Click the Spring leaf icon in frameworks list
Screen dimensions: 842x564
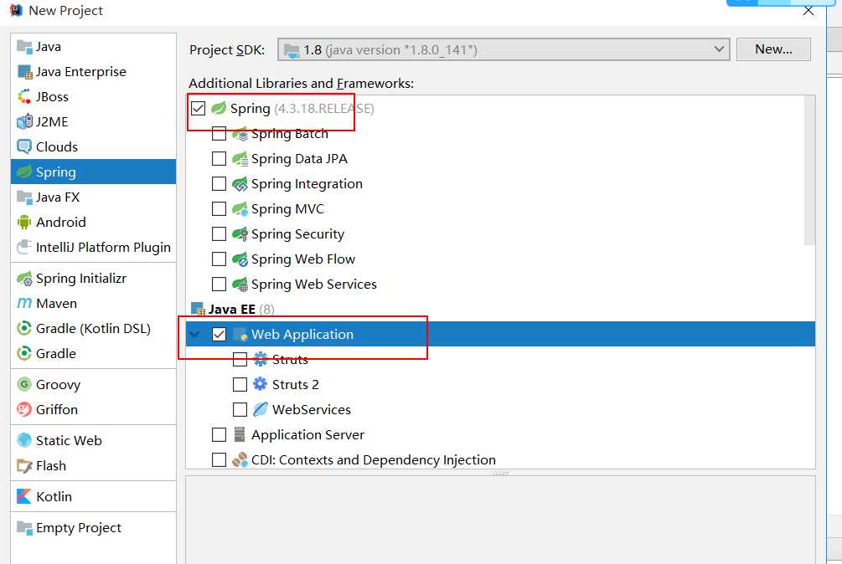(219, 108)
